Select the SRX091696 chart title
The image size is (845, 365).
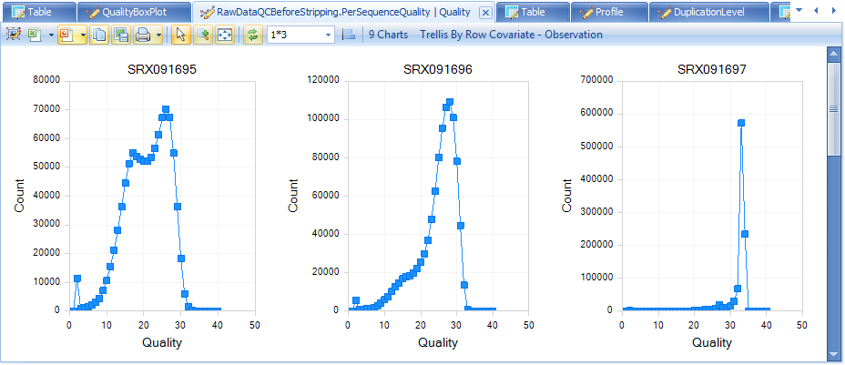coord(438,69)
